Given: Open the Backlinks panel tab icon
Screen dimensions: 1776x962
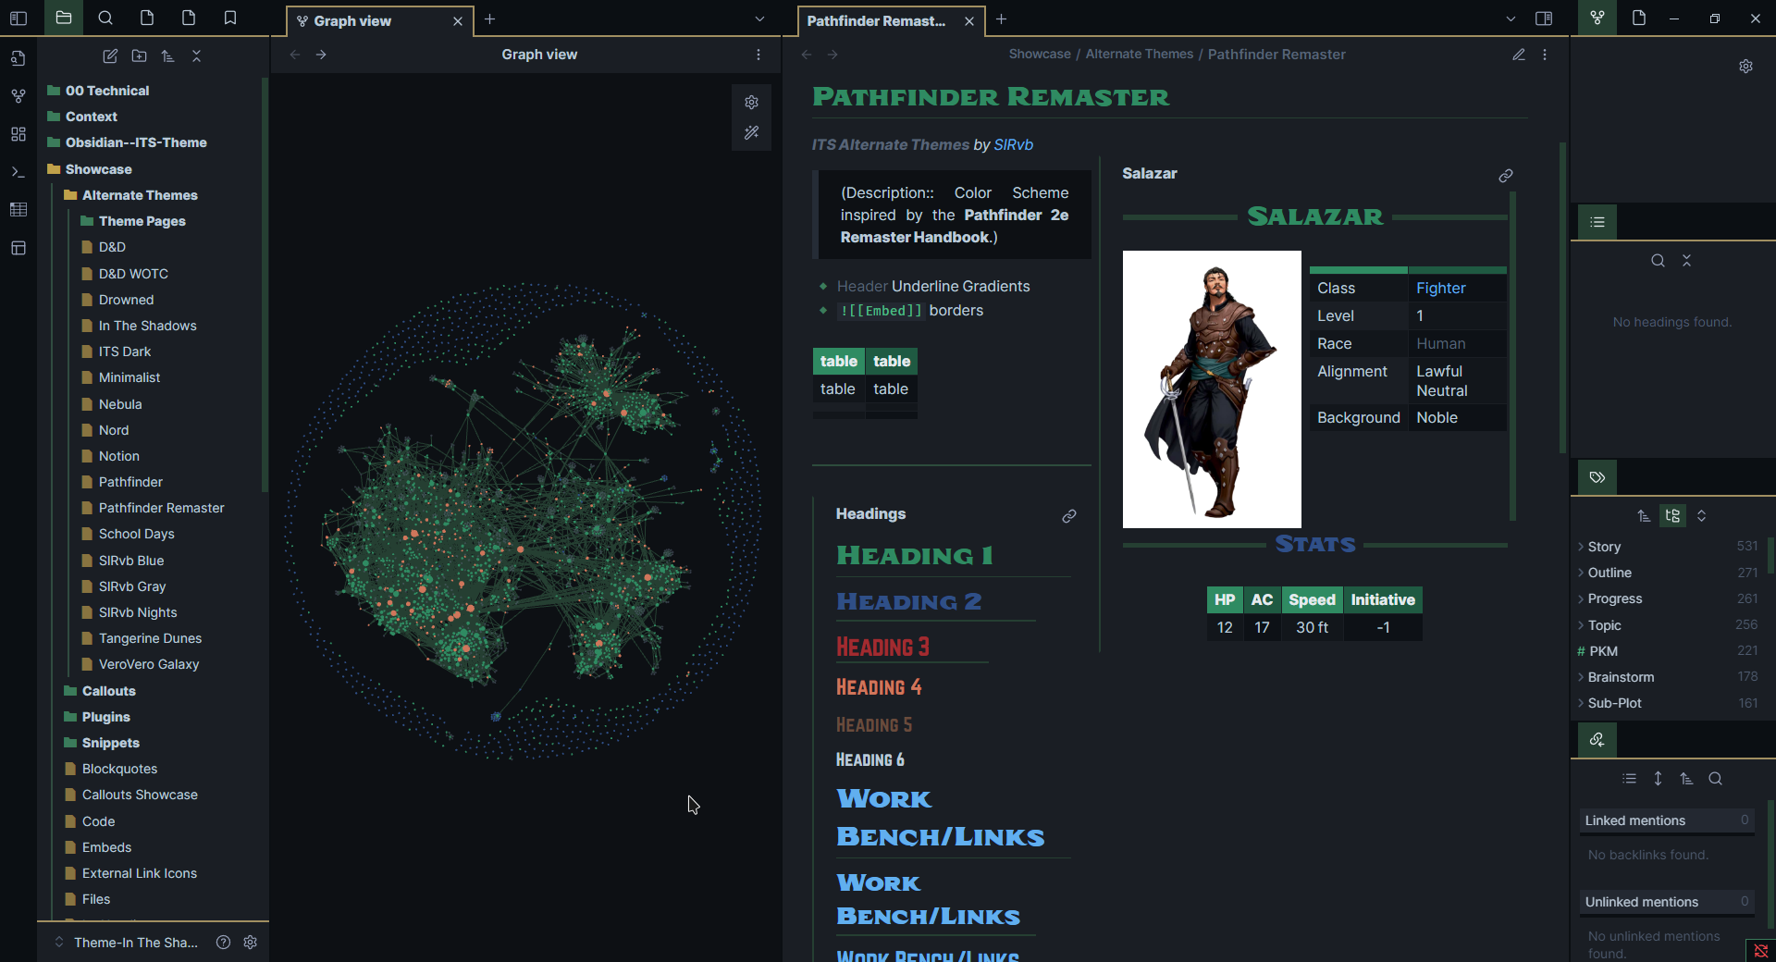Looking at the screenshot, I should (x=1597, y=740).
